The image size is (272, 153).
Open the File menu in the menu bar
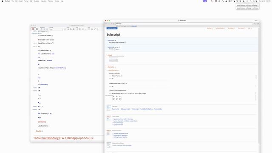pos(12,1)
